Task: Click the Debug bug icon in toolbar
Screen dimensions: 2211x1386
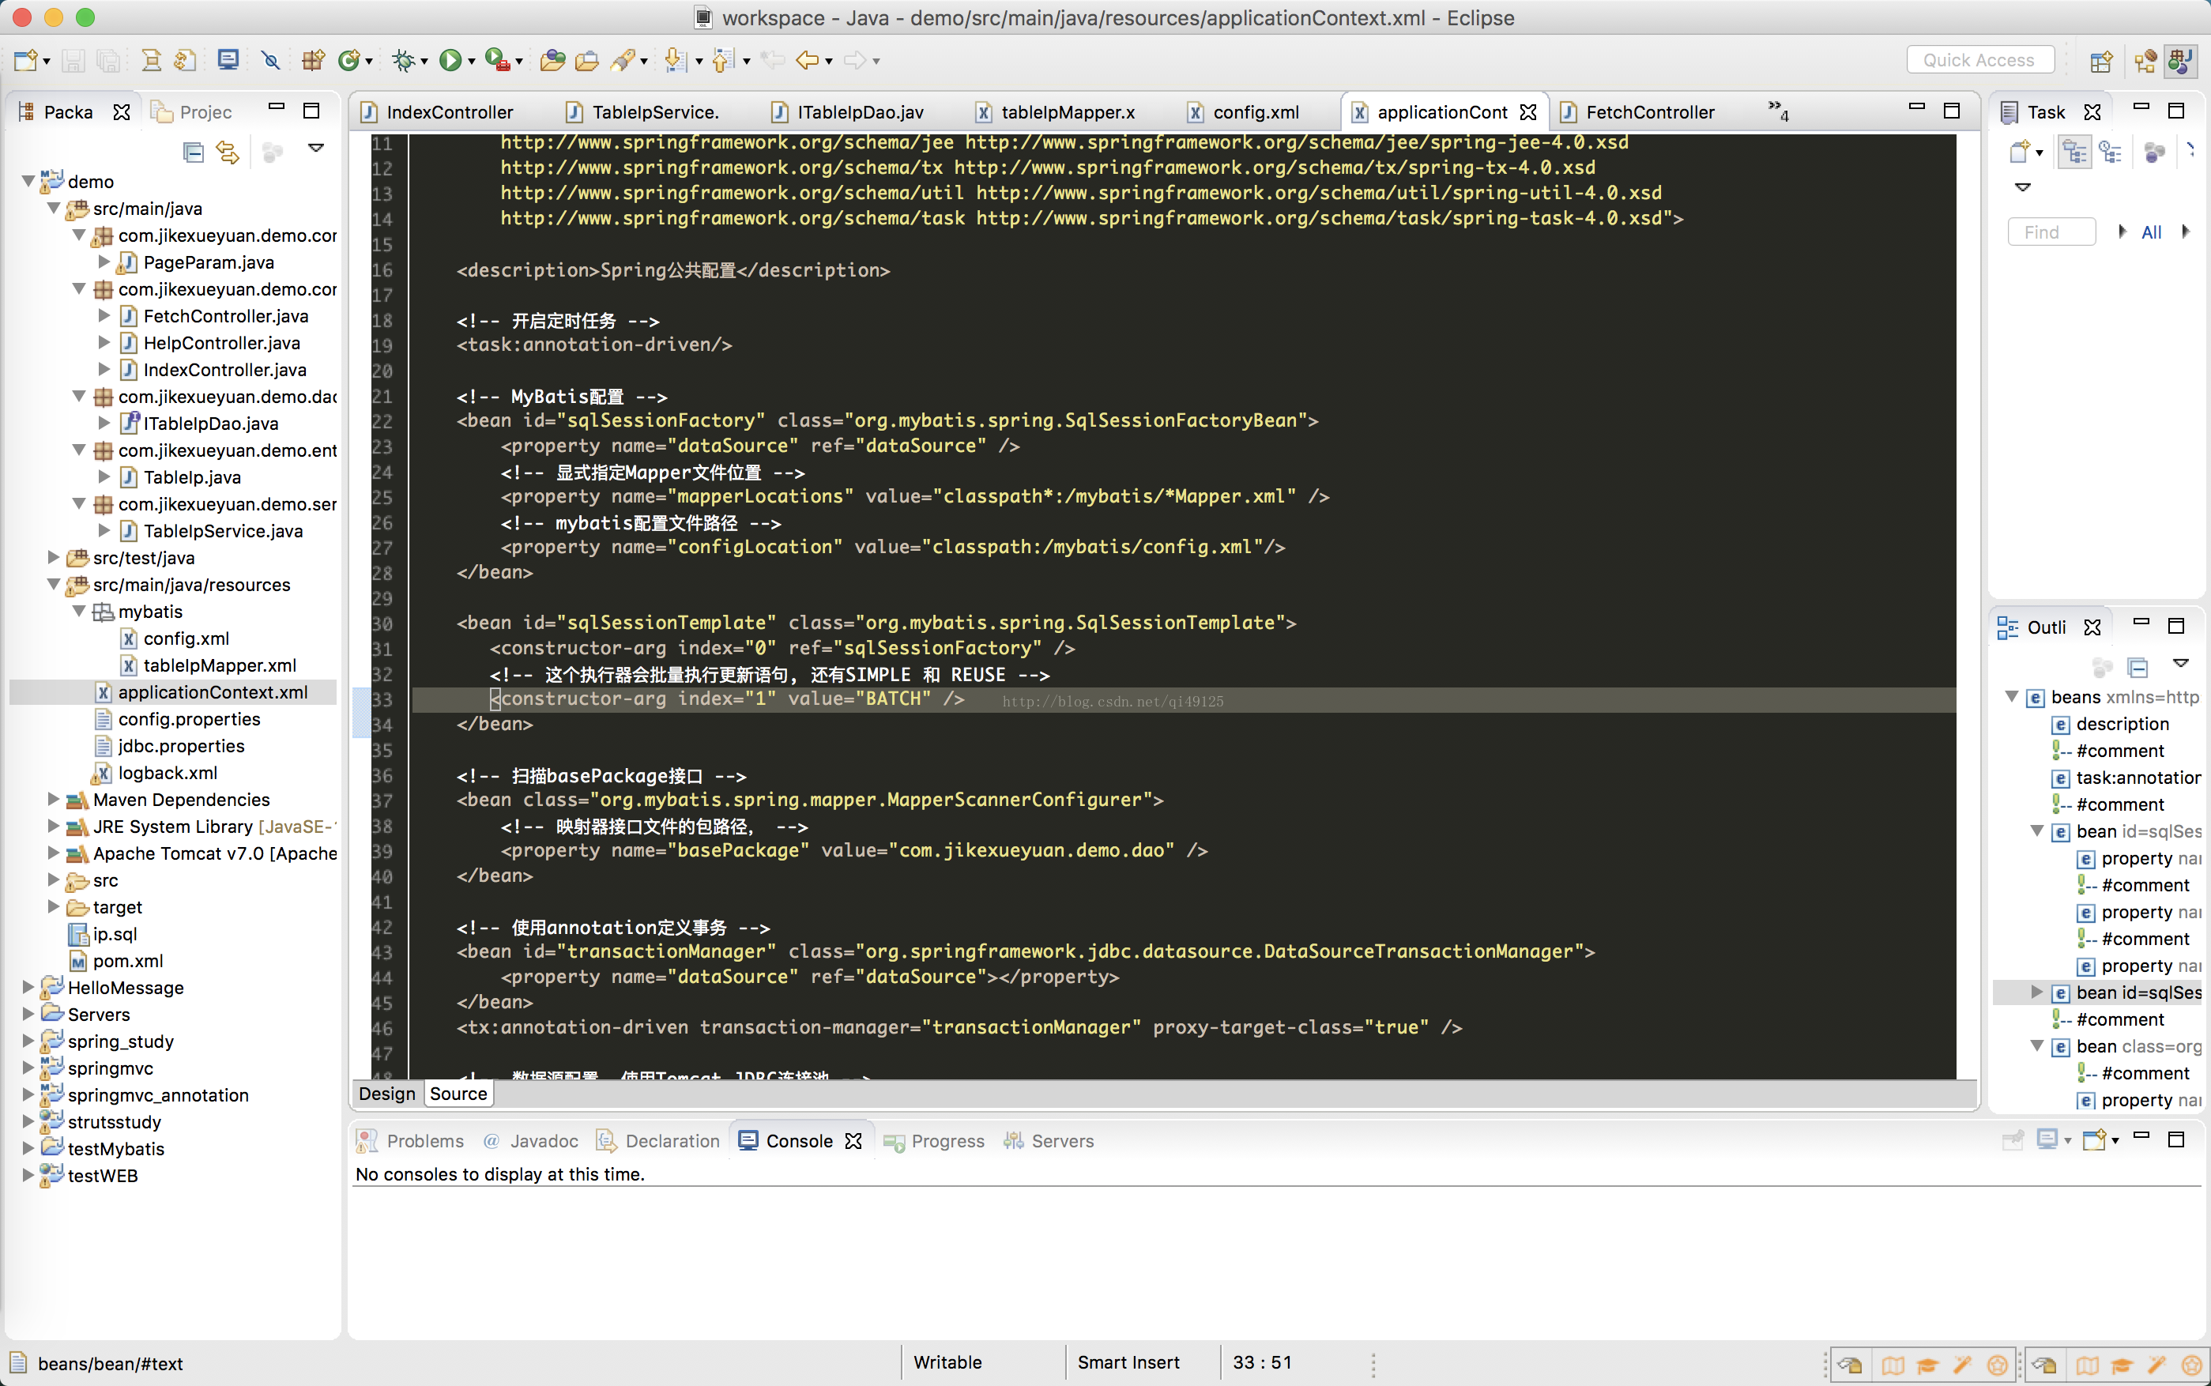Action: click(401, 61)
